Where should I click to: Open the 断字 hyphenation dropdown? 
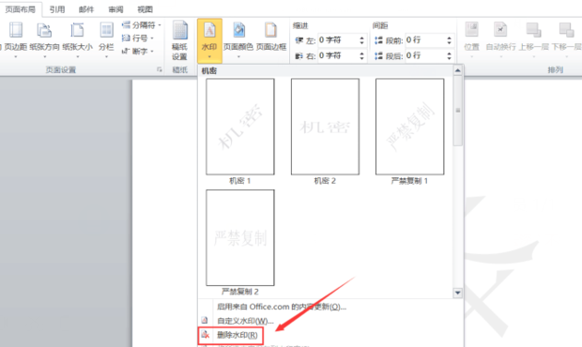tap(138, 52)
